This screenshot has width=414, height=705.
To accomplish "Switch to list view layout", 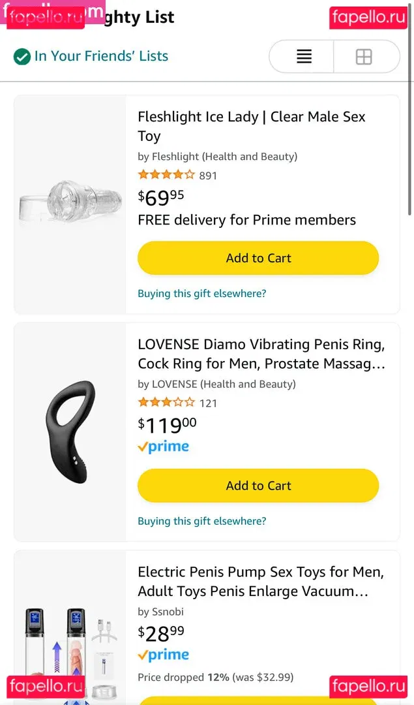I will [304, 57].
